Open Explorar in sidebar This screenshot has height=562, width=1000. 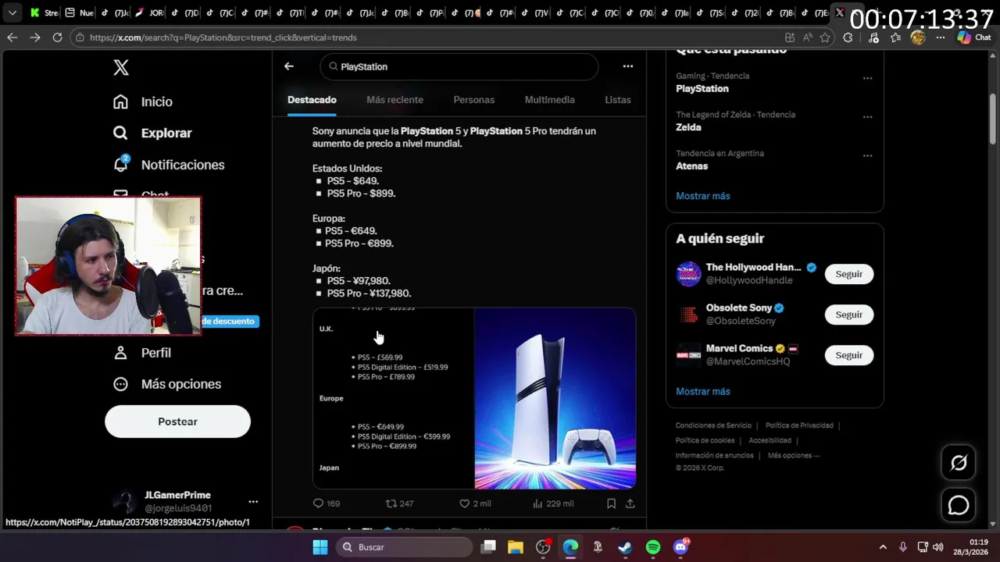[152, 133]
